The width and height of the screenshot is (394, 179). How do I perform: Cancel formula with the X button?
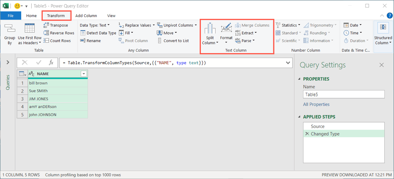pos(25,63)
